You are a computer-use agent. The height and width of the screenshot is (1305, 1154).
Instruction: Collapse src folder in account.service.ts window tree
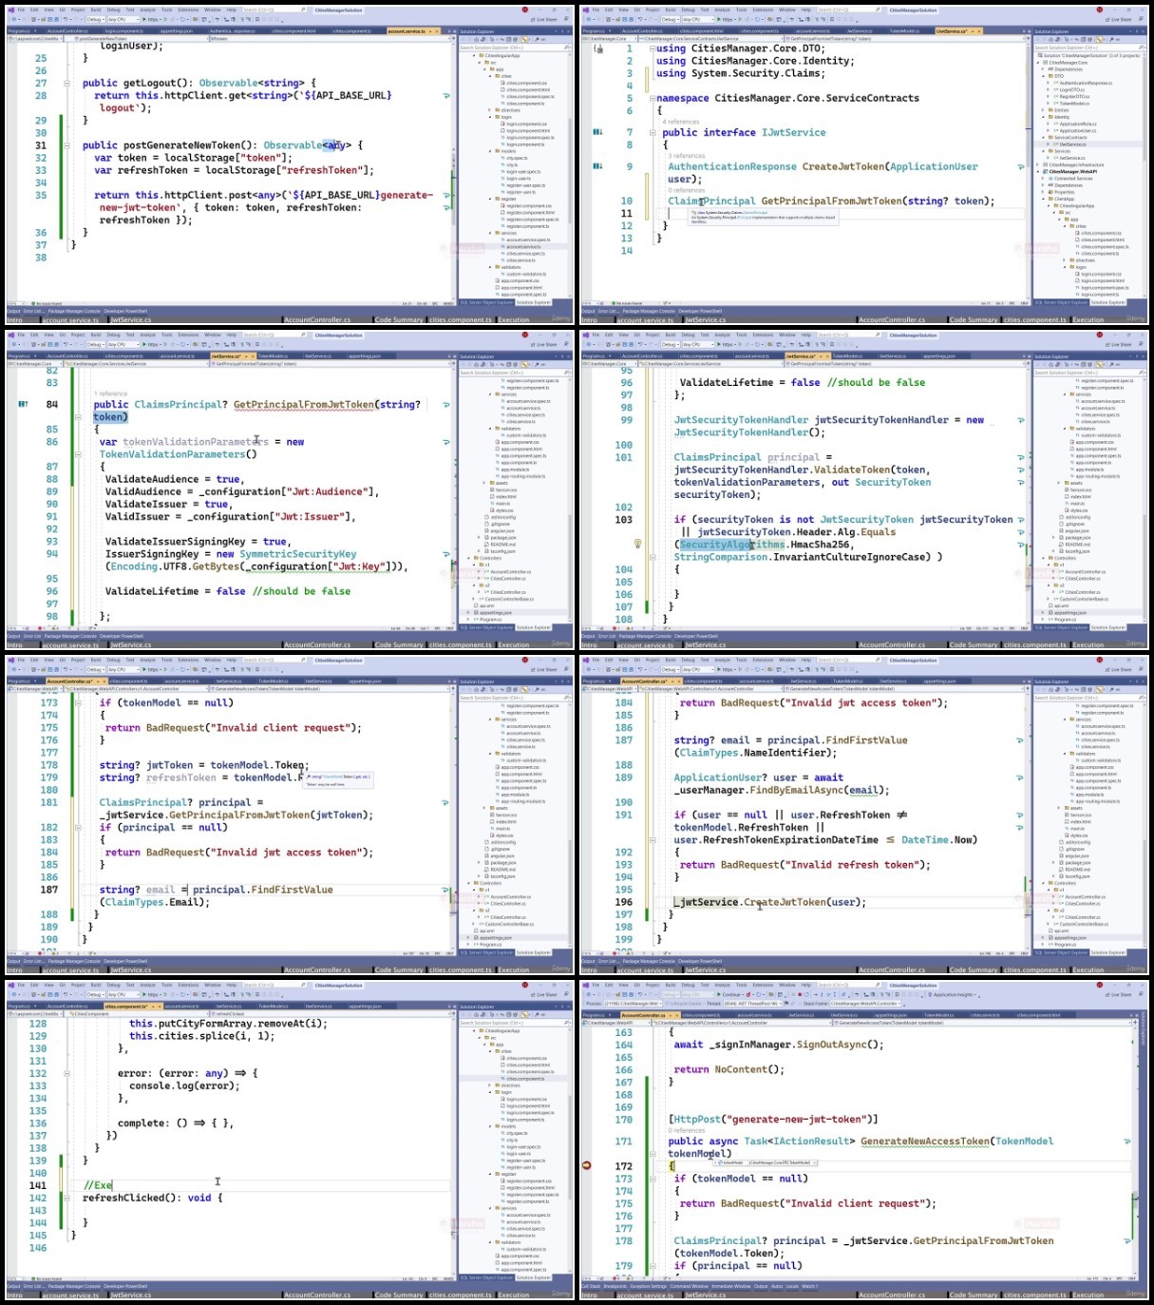[480, 63]
